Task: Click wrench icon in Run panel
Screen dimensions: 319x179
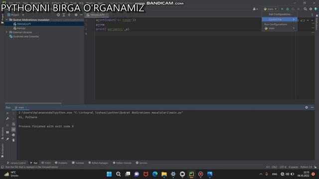Action: [x=7, y=118]
